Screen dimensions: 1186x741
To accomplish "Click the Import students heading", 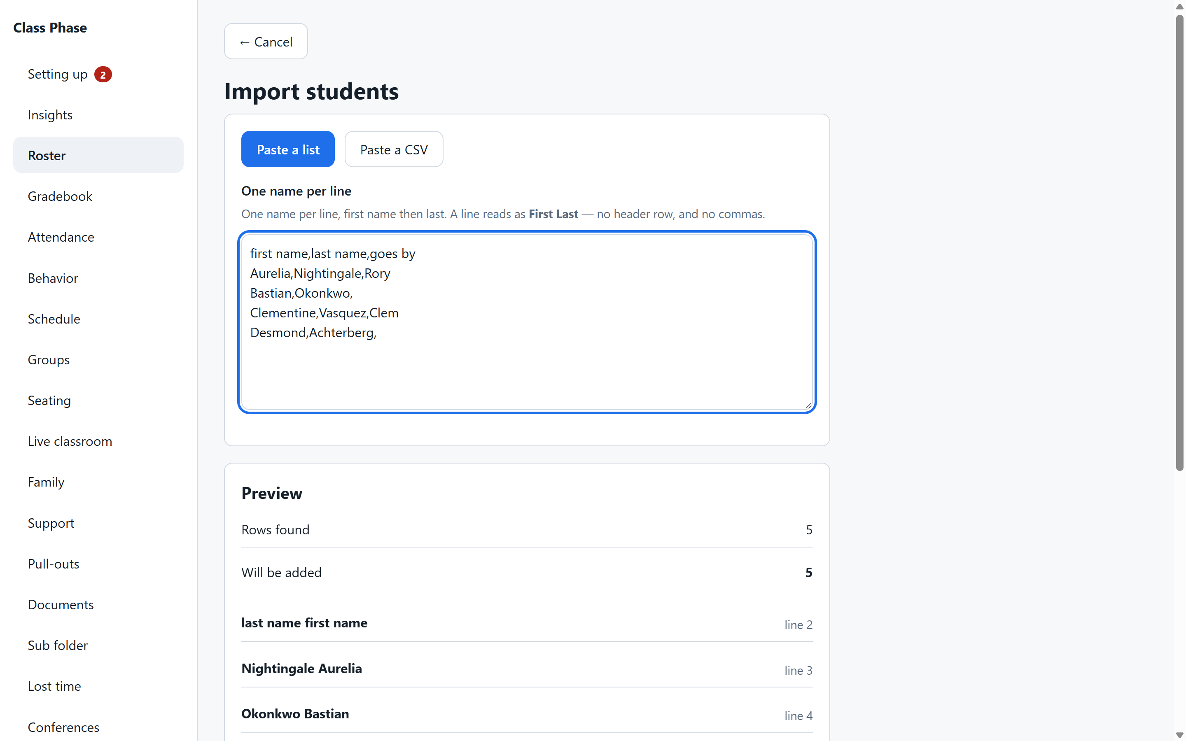I will point(312,92).
